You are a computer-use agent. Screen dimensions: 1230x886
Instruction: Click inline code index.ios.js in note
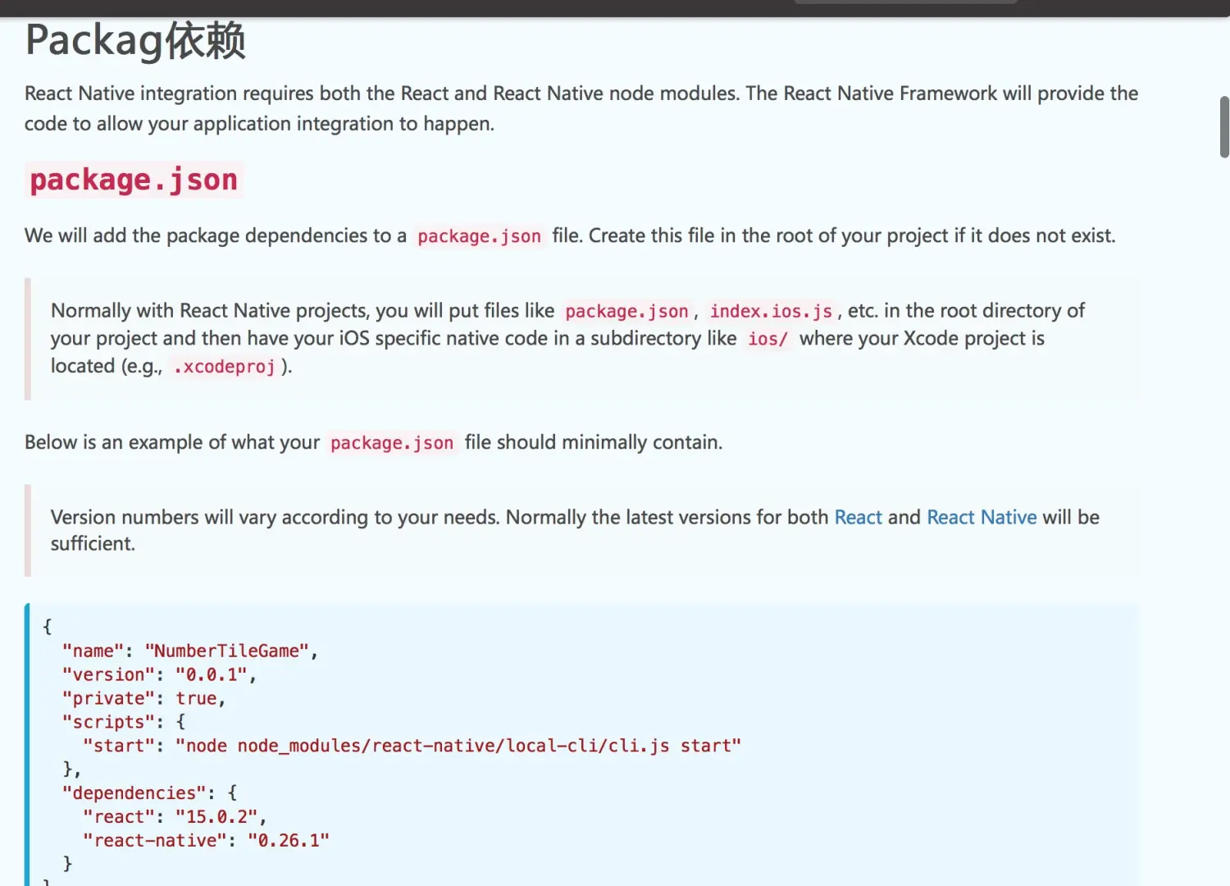point(771,312)
